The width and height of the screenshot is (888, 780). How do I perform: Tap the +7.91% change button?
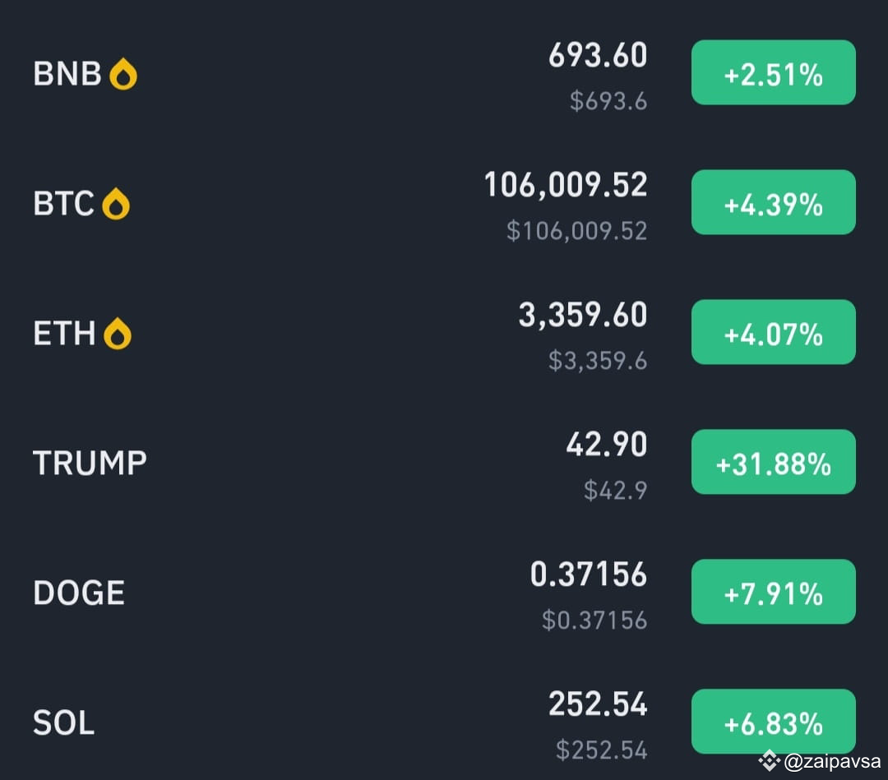773,592
